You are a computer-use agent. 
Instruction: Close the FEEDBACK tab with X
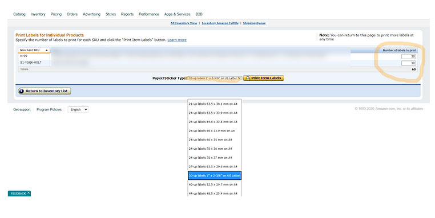(29, 192)
